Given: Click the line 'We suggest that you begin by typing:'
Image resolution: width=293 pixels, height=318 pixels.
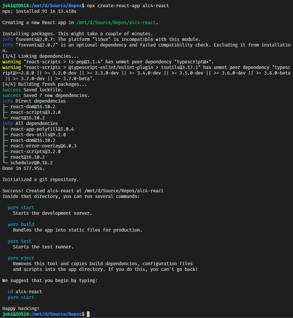Looking at the screenshot, I should (50, 281).
